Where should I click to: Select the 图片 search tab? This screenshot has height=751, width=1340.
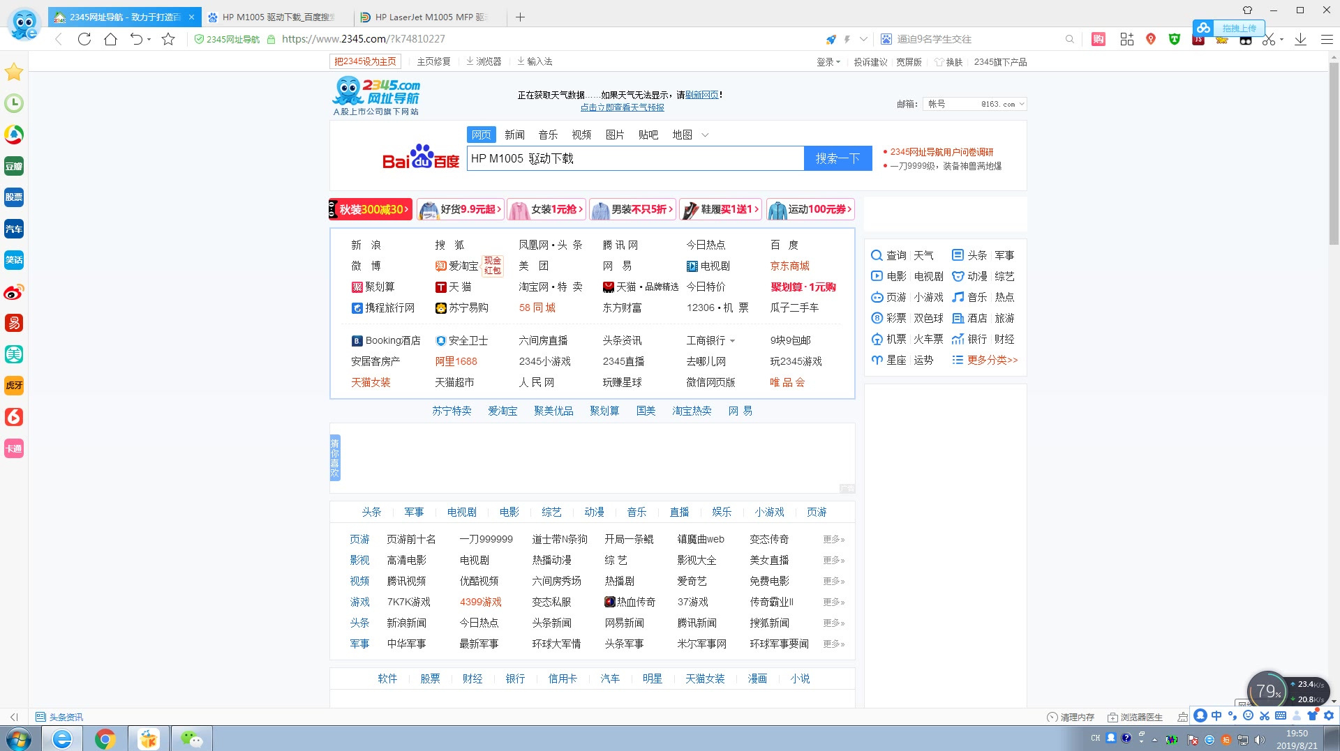point(615,135)
